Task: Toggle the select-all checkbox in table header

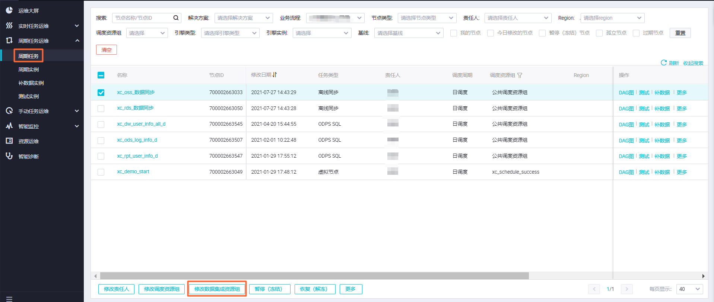Action: 101,75
